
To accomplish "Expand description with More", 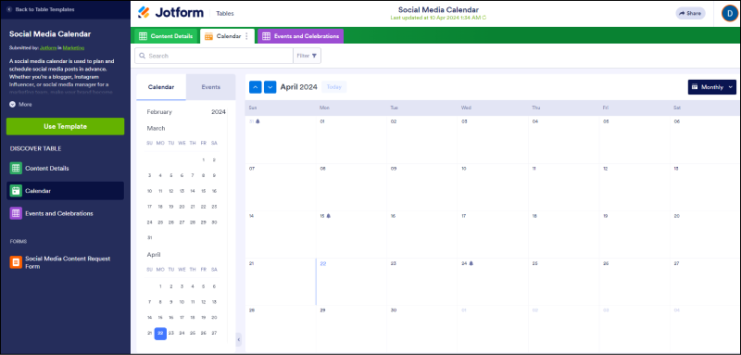I will pyautogui.click(x=20, y=105).
